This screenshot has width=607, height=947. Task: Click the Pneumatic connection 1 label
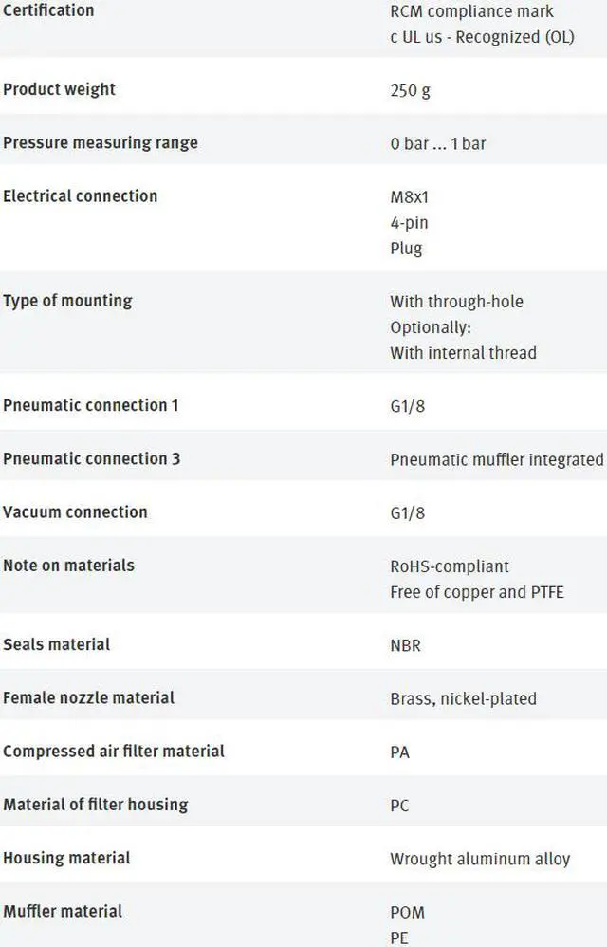pyautogui.click(x=91, y=405)
